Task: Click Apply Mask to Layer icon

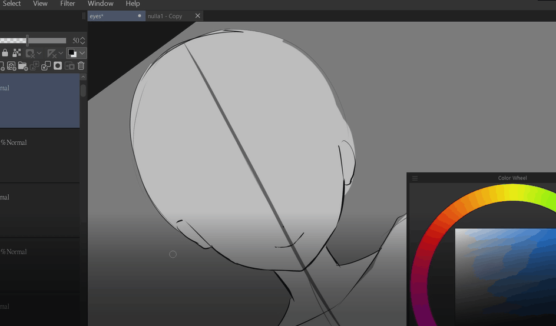Action: 69,66
